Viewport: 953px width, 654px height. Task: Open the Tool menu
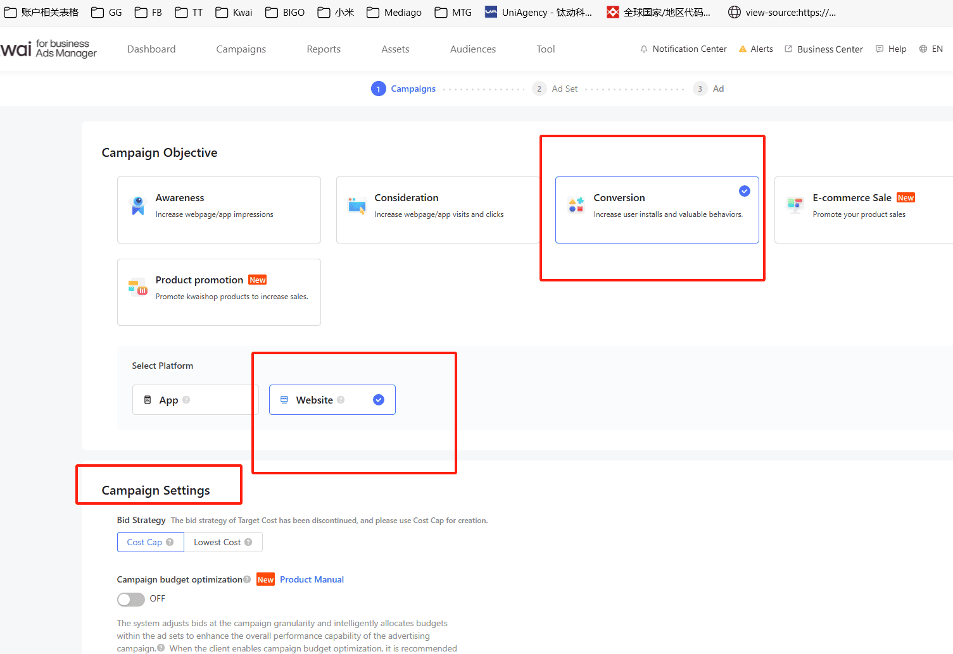[545, 49]
